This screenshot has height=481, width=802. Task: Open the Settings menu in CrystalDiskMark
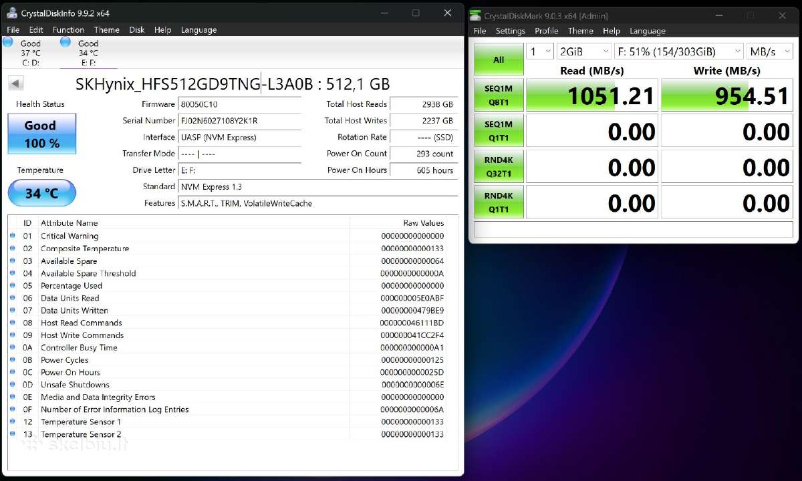[511, 31]
